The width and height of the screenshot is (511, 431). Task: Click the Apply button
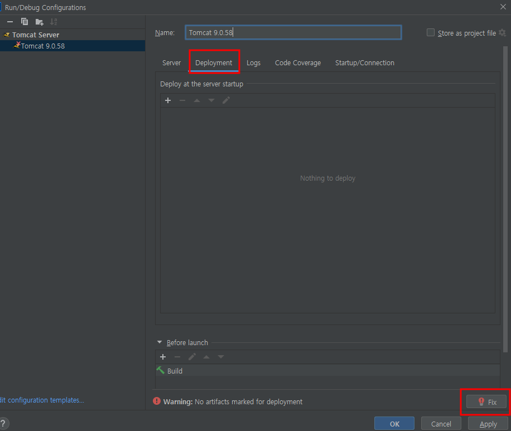tap(488, 424)
